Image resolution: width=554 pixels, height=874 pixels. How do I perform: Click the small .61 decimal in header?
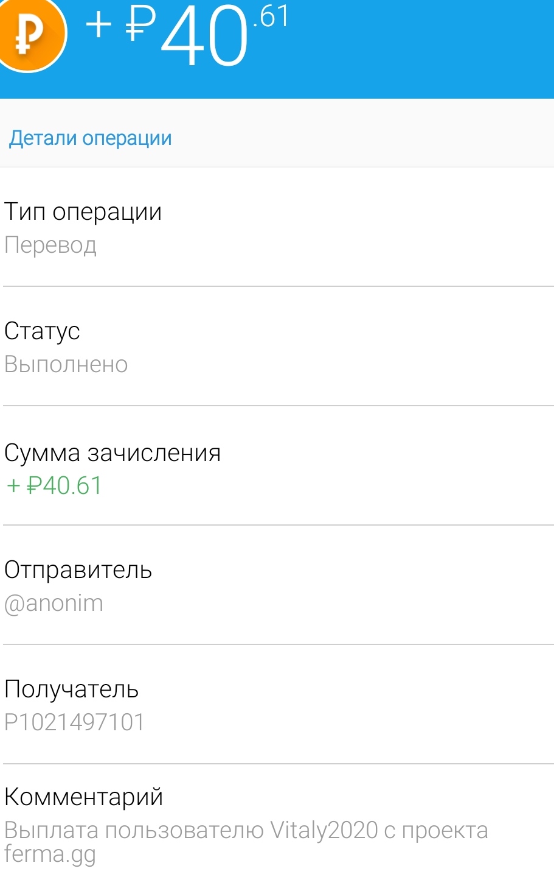click(x=271, y=16)
